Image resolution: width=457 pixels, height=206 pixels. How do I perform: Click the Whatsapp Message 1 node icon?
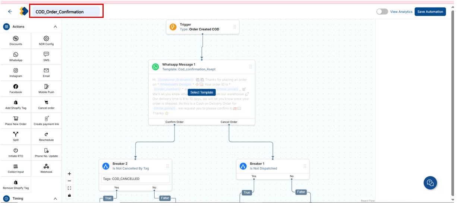(x=155, y=67)
